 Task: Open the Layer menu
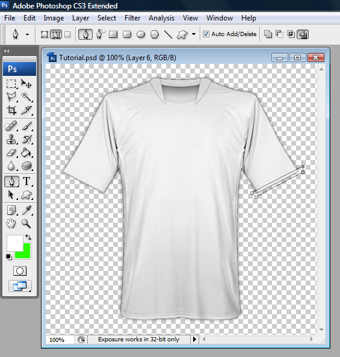(x=81, y=18)
